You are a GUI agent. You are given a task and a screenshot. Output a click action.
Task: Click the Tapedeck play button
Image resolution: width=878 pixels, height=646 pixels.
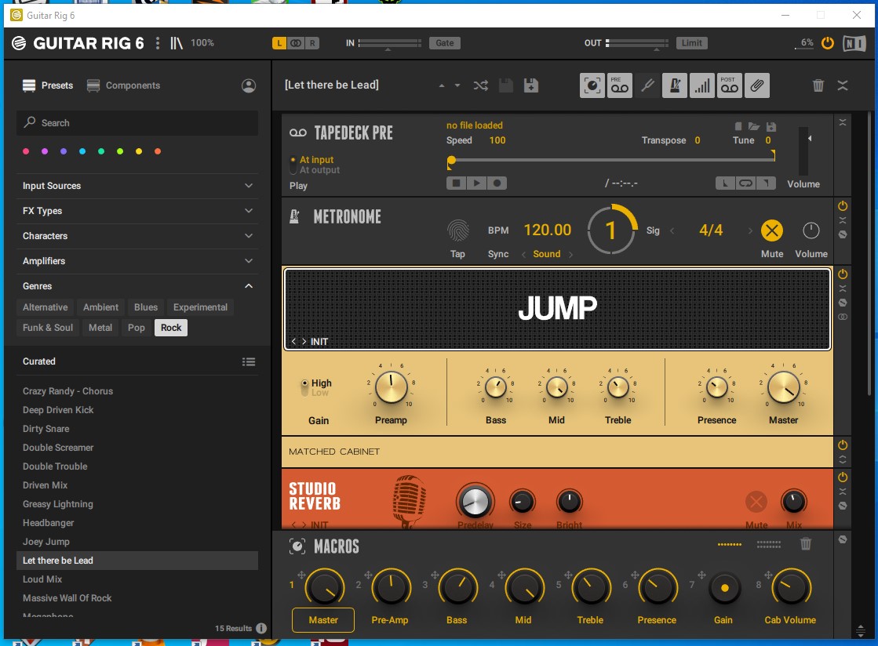pos(476,183)
